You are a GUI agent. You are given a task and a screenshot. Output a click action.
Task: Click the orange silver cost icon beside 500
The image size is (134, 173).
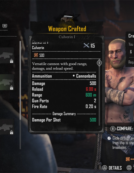pos(36,55)
